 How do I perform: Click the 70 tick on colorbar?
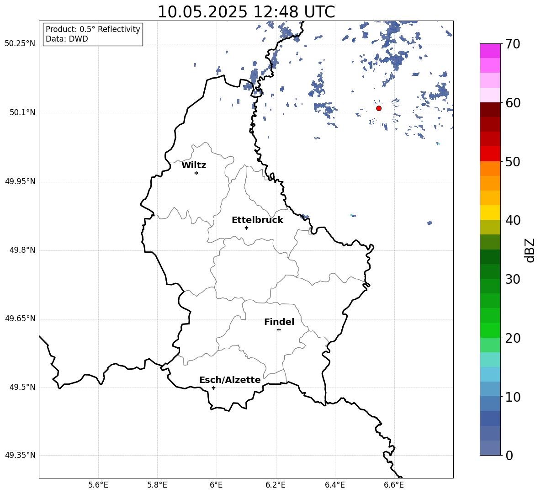click(513, 44)
